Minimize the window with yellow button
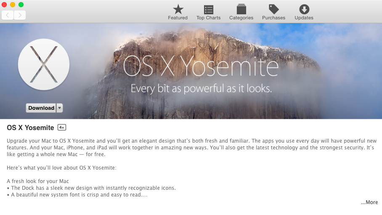This screenshot has height=215, width=382. tap(13, 5)
